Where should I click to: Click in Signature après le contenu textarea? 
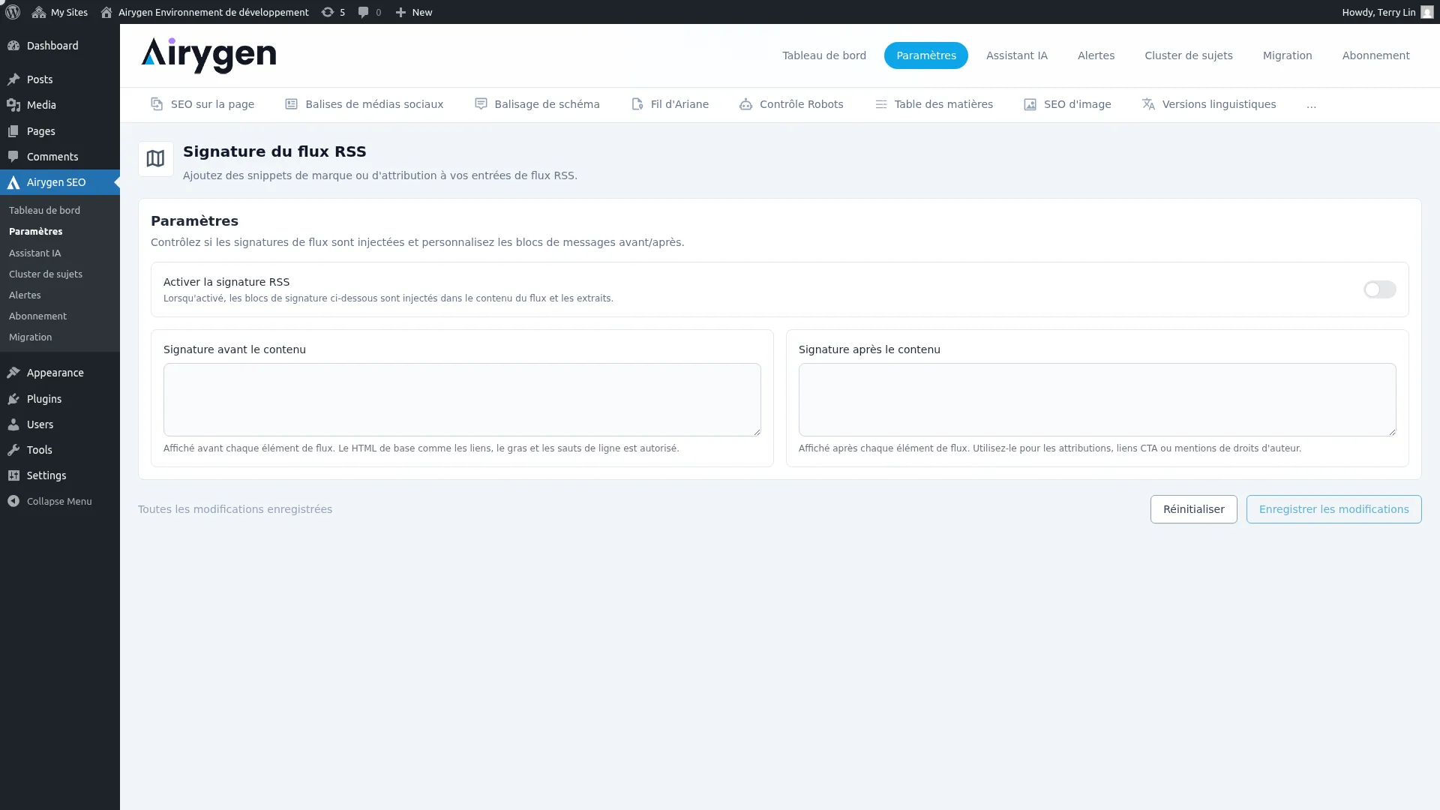(1097, 400)
